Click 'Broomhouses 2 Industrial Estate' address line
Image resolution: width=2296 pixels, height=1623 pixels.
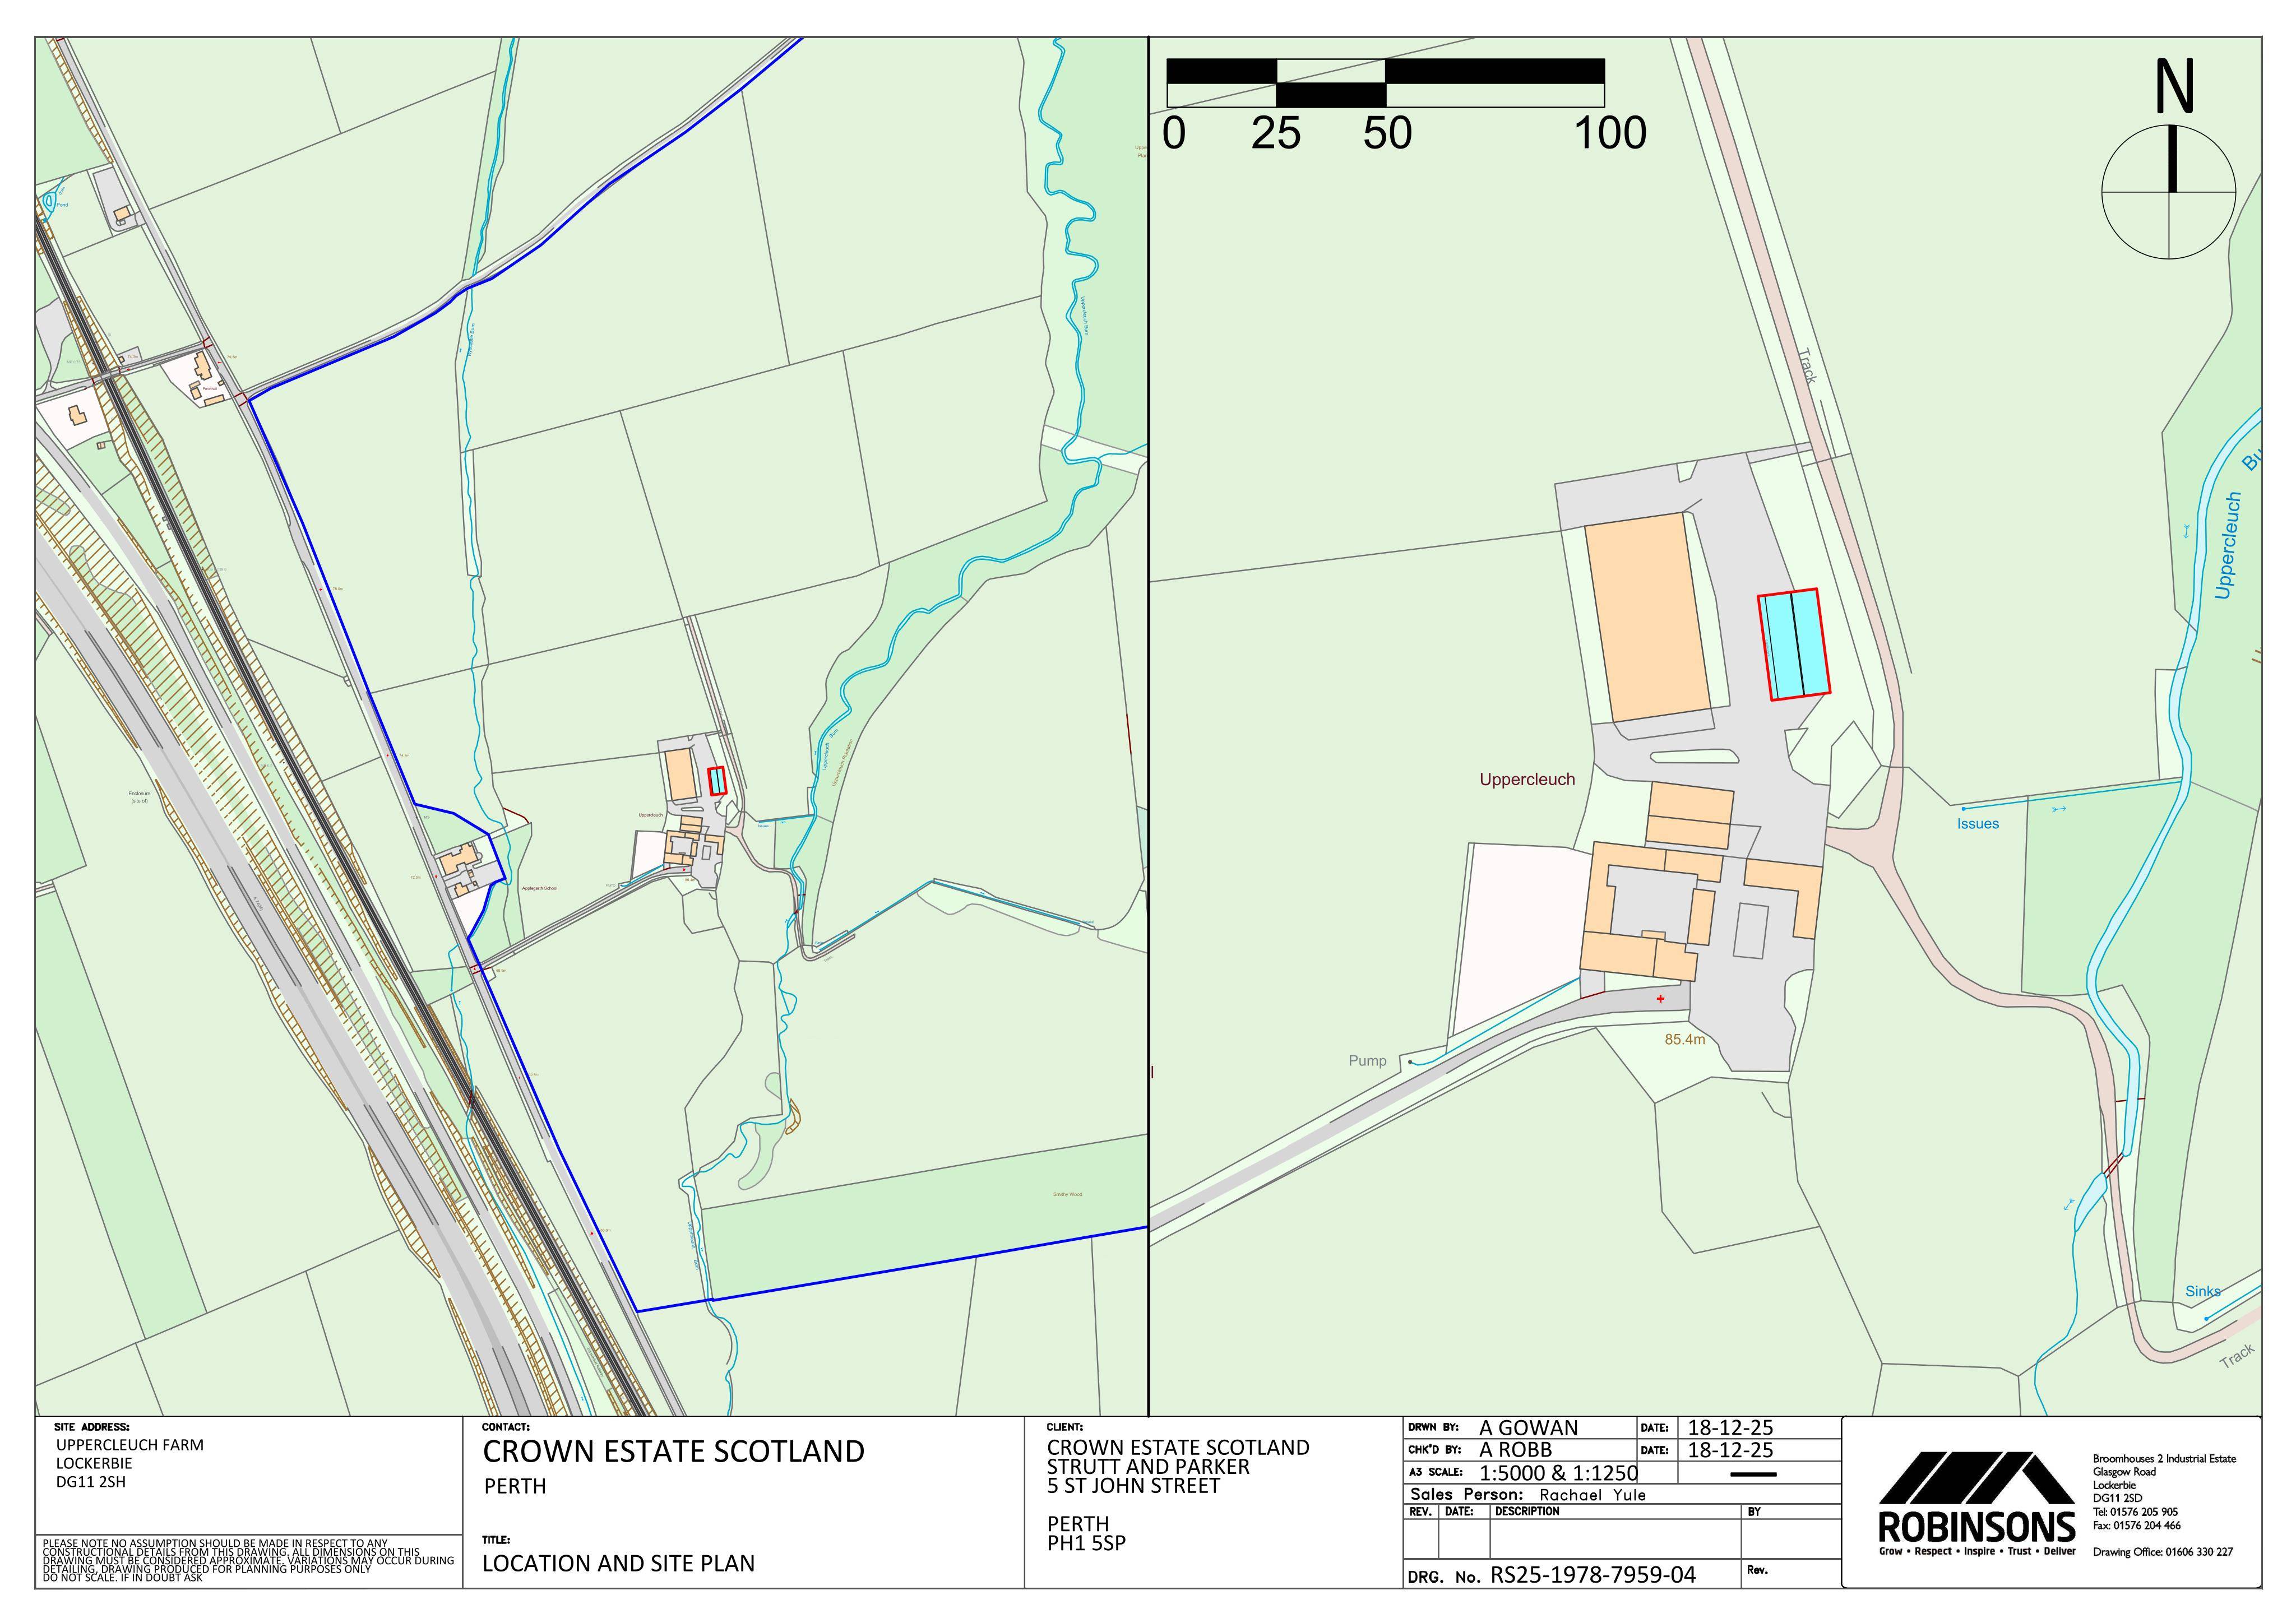[x=2164, y=1459]
